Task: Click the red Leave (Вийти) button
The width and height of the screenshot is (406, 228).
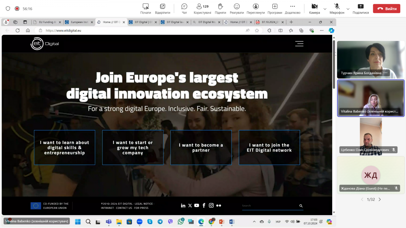Action: (386, 9)
